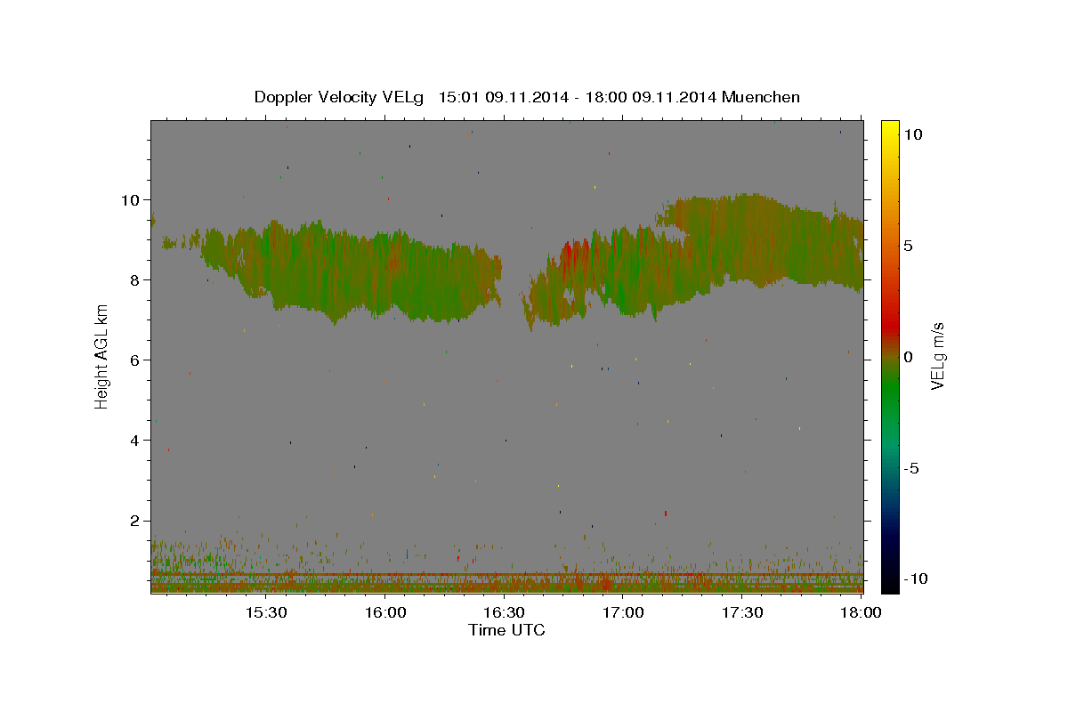Click the height tick label 6
The width and height of the screenshot is (1068, 712).
(135, 360)
